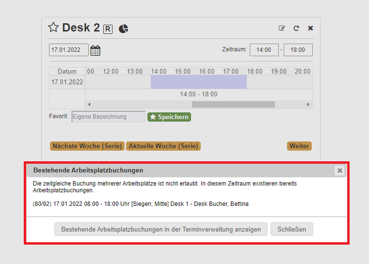Focus the Favorit Eigene Bezeichnung field

(x=109, y=117)
